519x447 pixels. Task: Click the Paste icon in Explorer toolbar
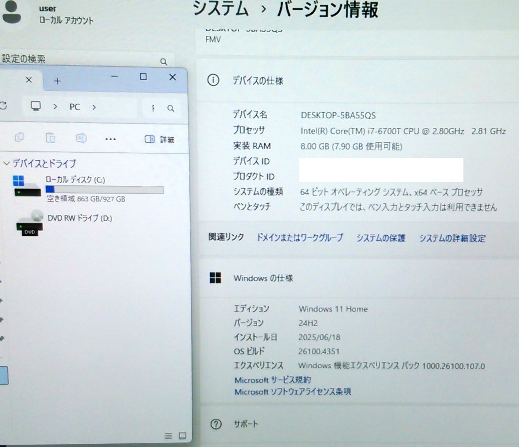pyautogui.click(x=50, y=138)
